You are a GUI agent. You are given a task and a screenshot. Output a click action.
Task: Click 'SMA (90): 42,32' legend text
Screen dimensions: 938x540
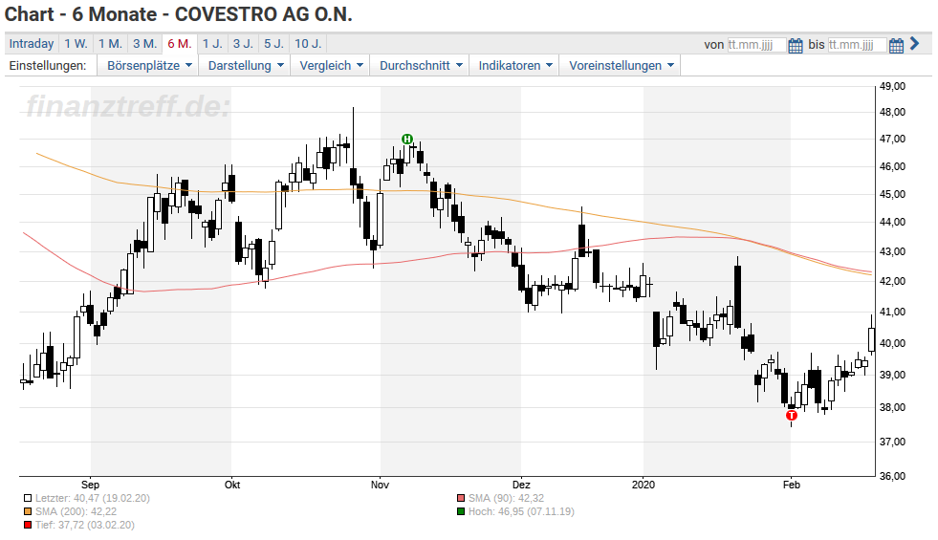click(x=506, y=498)
